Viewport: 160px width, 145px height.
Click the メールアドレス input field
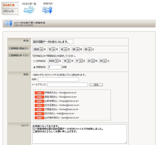[x=67, y=85]
